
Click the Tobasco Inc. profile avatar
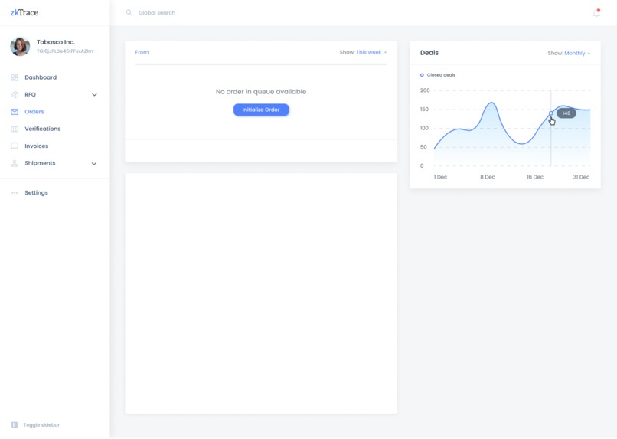point(20,47)
